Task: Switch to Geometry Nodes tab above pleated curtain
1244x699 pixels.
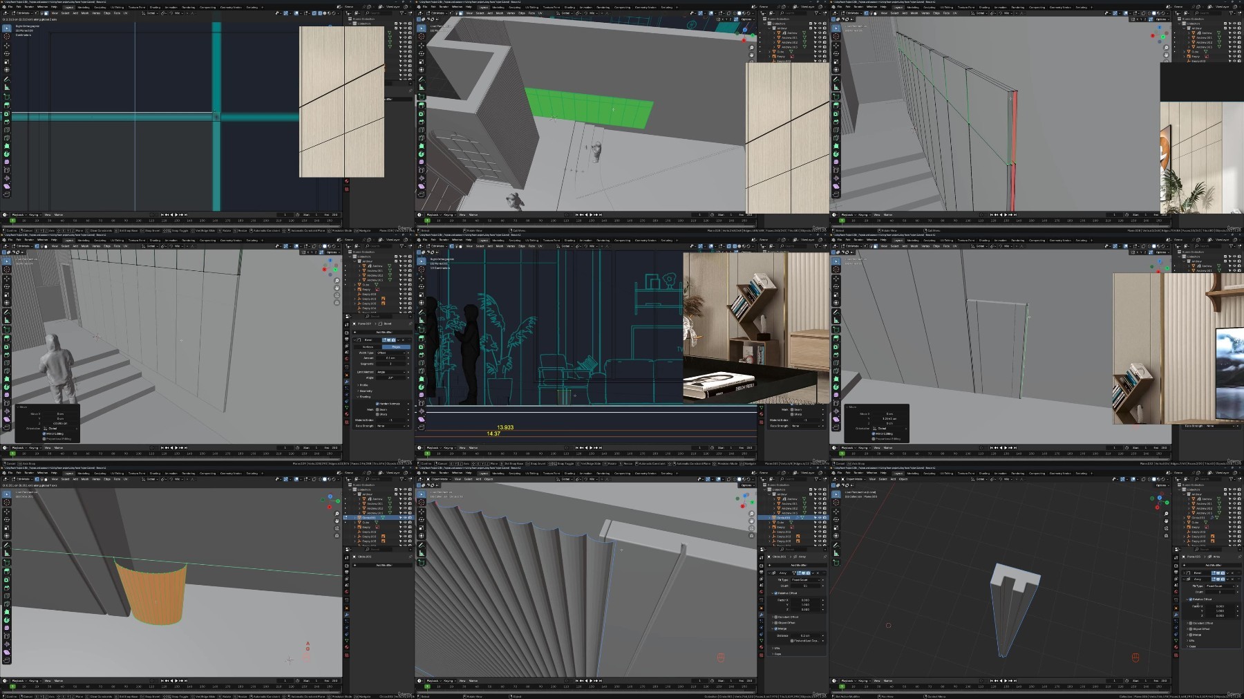Action: click(645, 474)
